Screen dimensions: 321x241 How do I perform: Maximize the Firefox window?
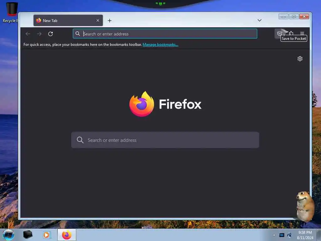click(x=294, y=17)
